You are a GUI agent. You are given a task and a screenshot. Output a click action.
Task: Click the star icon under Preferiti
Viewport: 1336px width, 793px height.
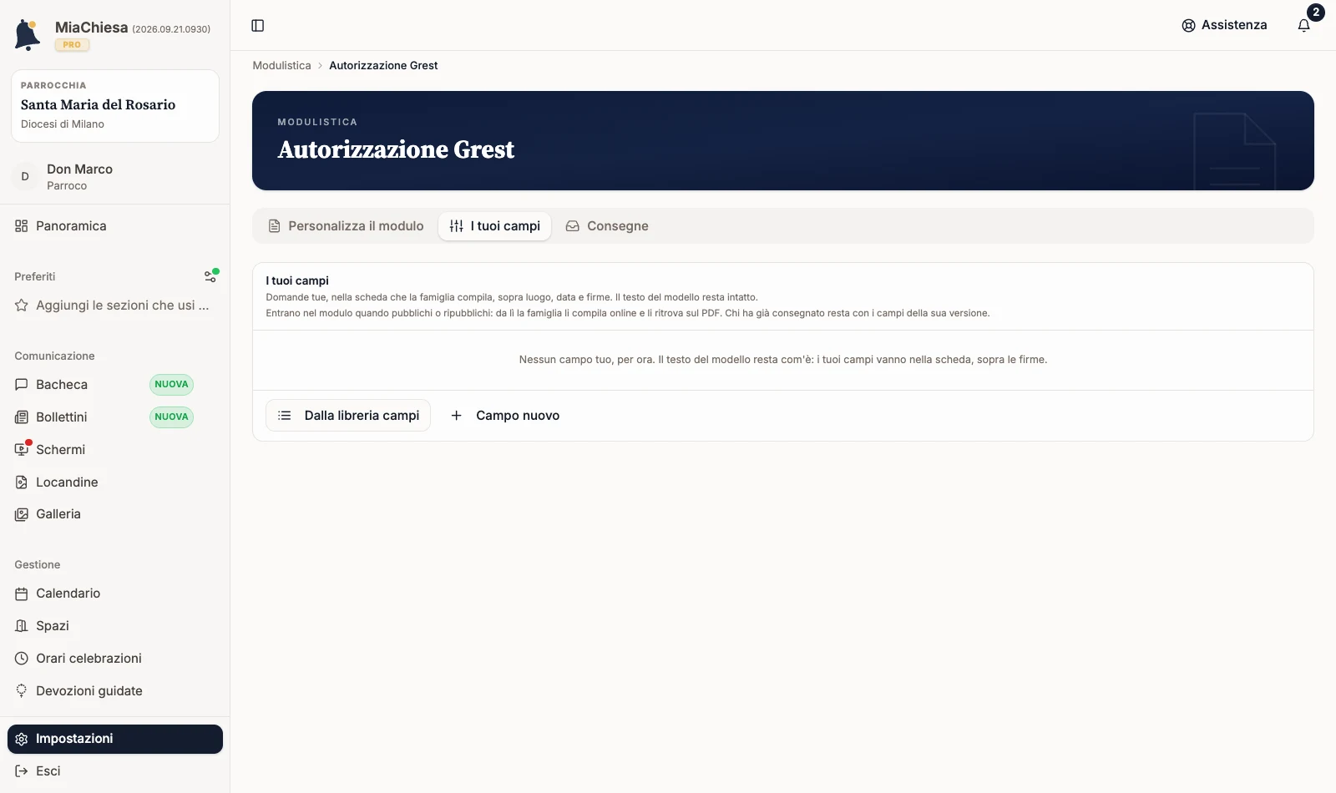[x=22, y=306]
